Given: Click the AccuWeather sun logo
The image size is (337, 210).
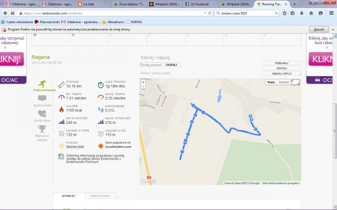Looking at the screenshot, I should point(101,146).
